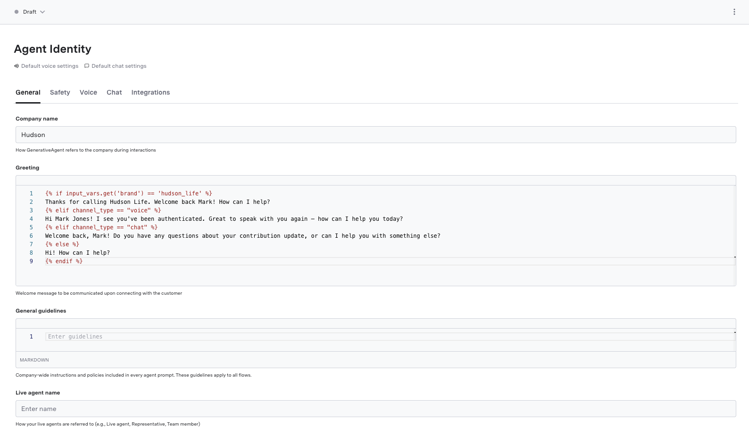Go to the Chat tab
The width and height of the screenshot is (749, 435).
[x=114, y=92]
